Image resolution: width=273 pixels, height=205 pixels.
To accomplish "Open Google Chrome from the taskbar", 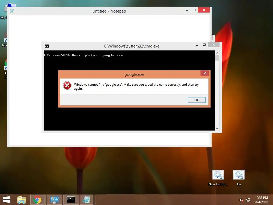I will coord(37,200).
